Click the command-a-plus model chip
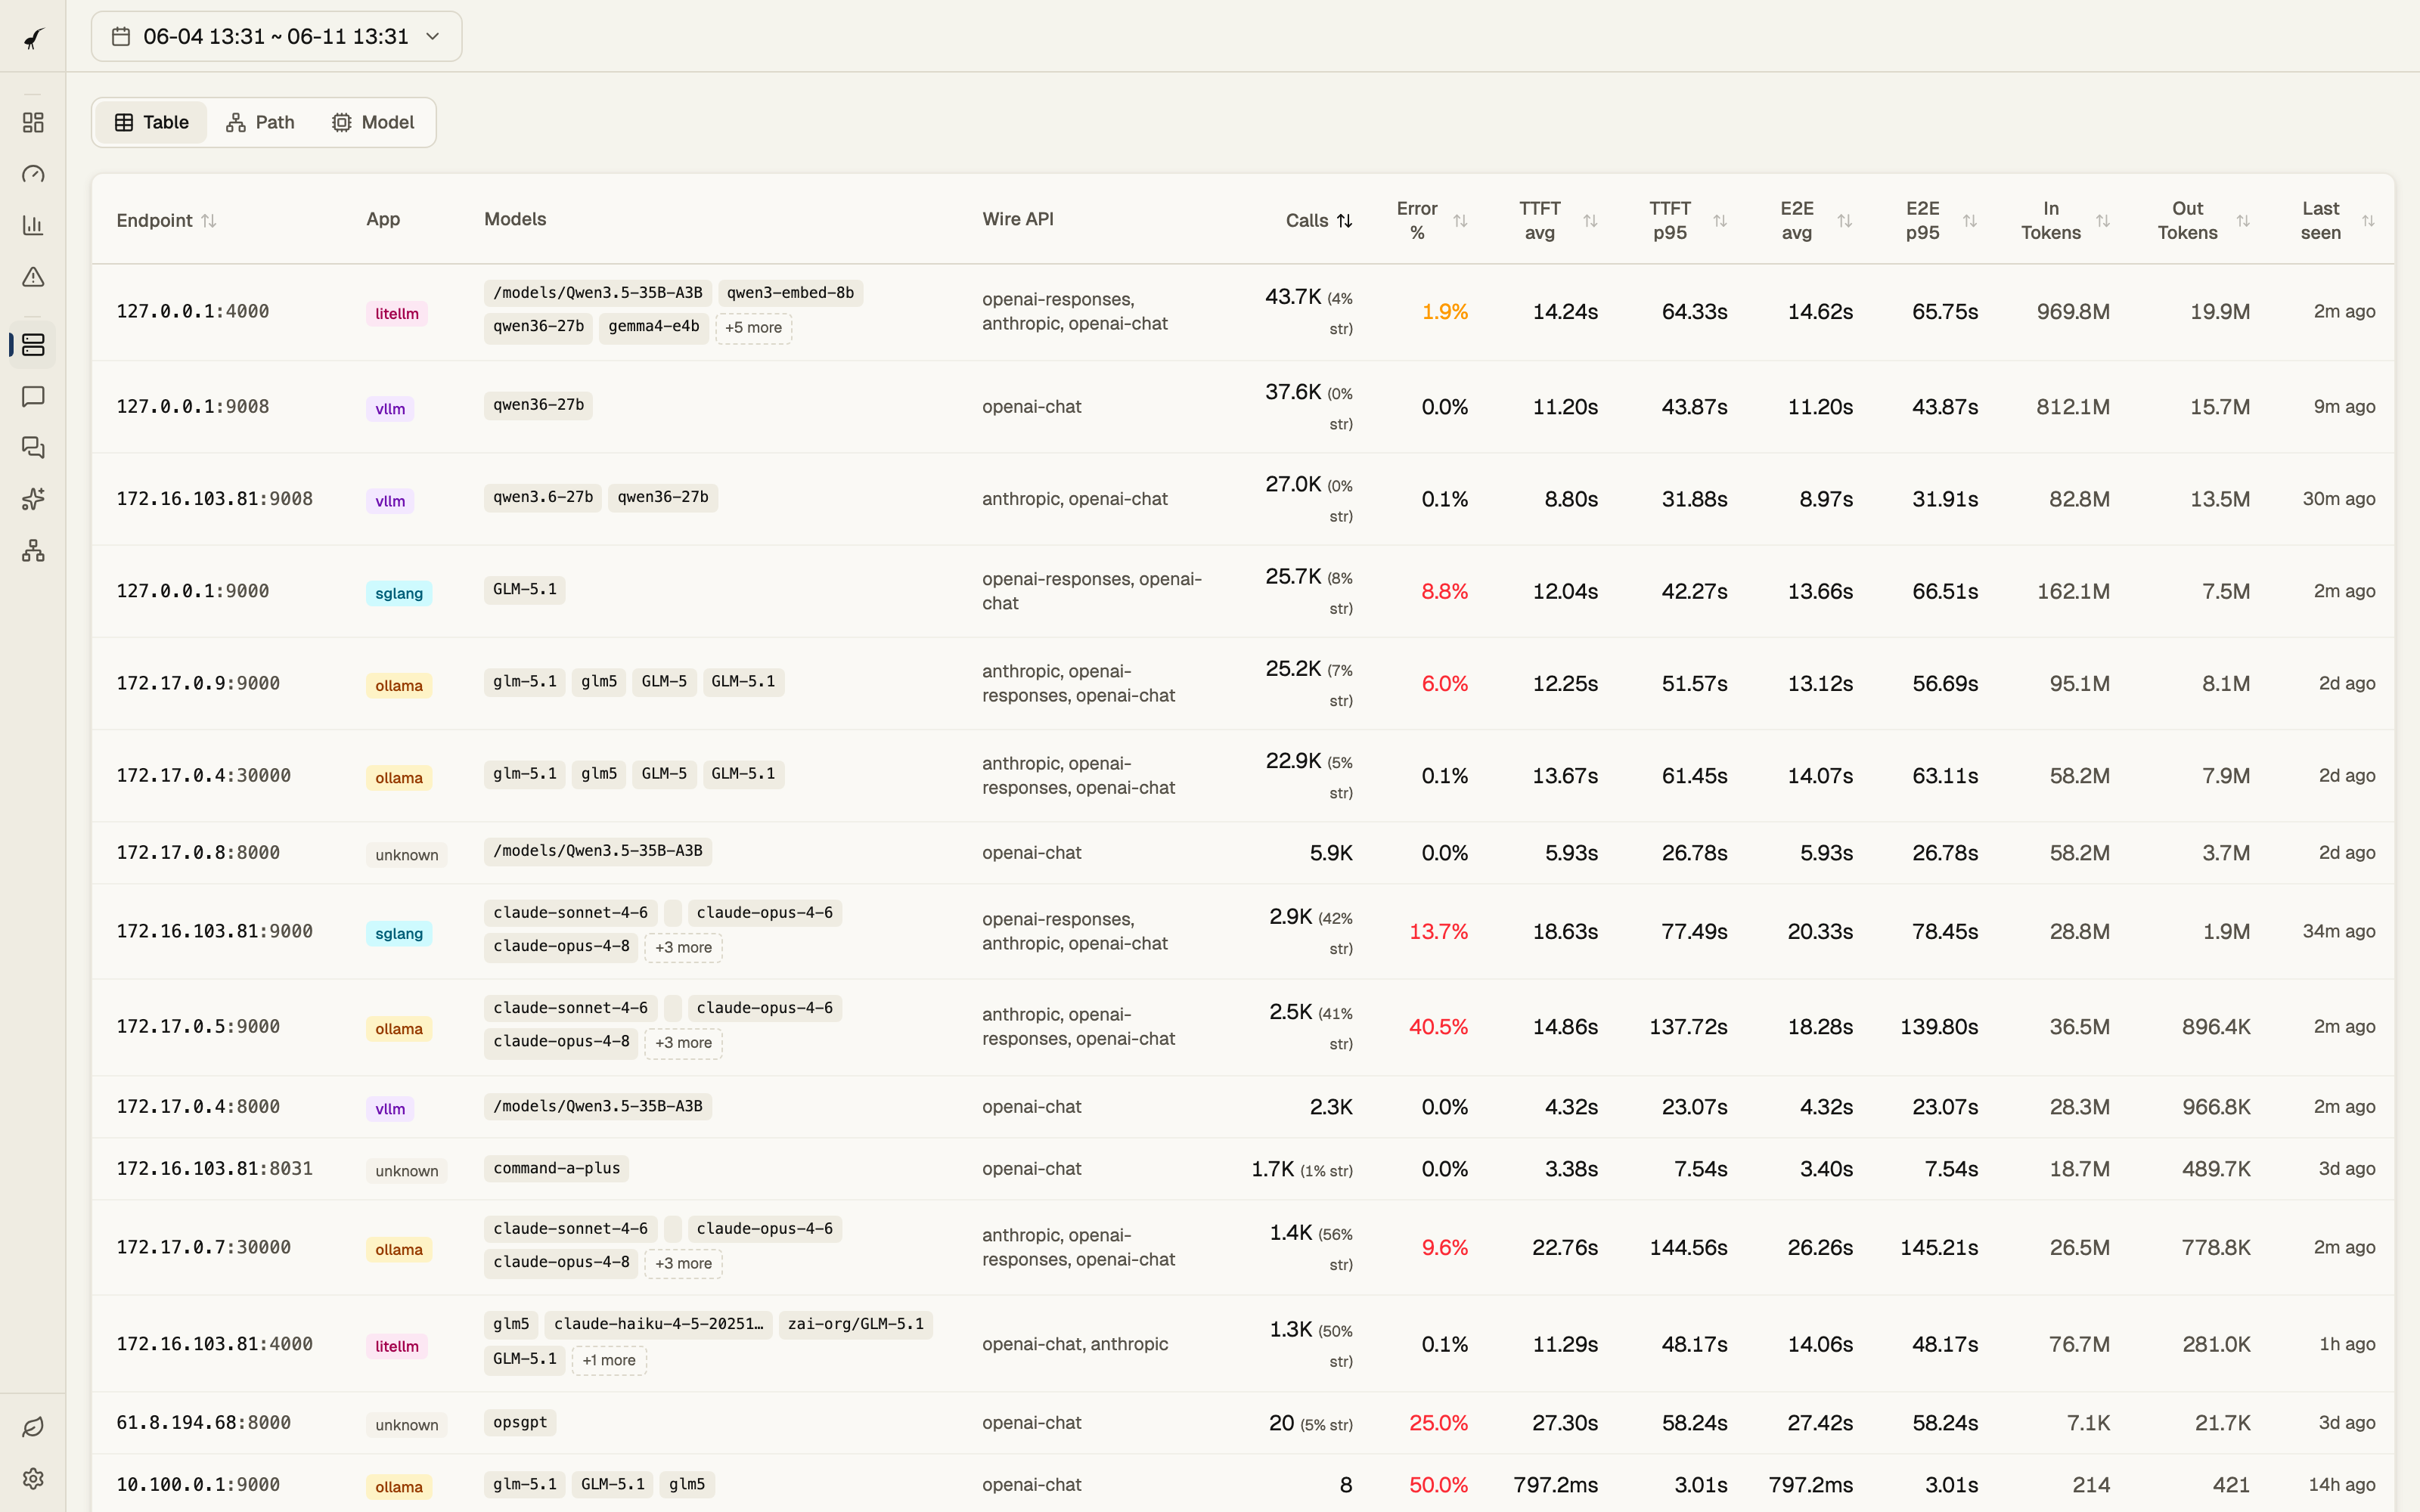This screenshot has height=1512, width=2420. coord(556,1169)
